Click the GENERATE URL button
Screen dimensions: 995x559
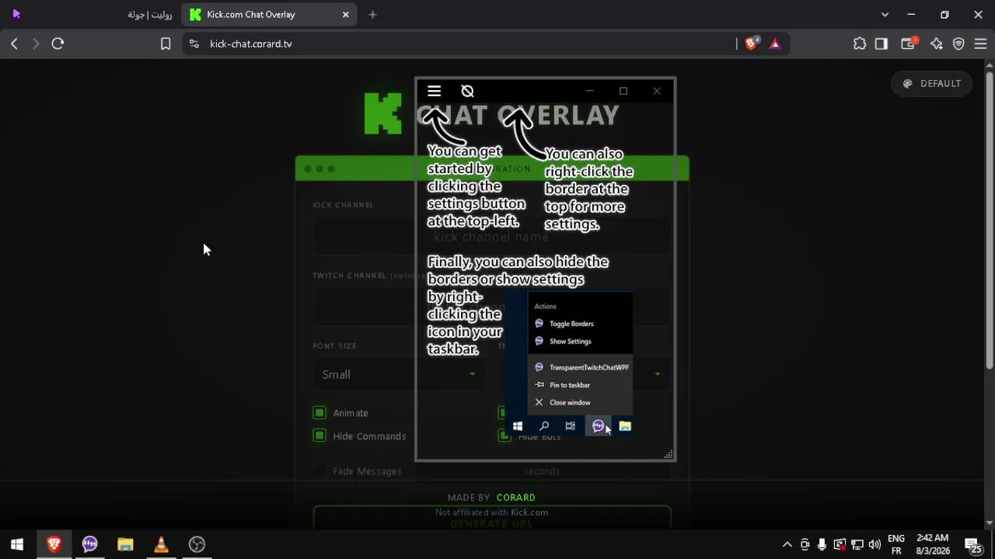click(491, 523)
